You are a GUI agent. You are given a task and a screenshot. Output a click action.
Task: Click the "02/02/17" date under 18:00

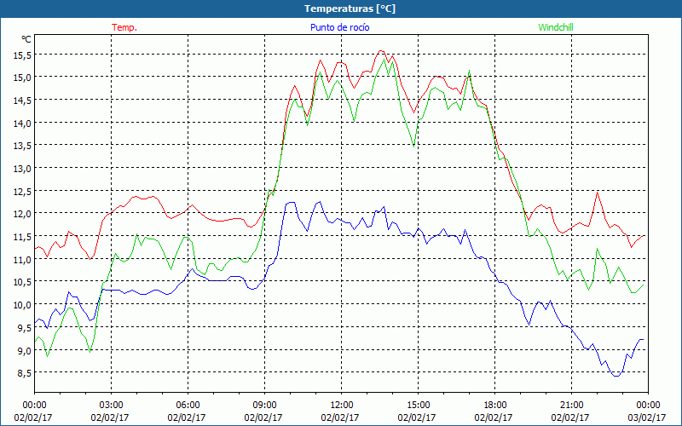coord(494,417)
